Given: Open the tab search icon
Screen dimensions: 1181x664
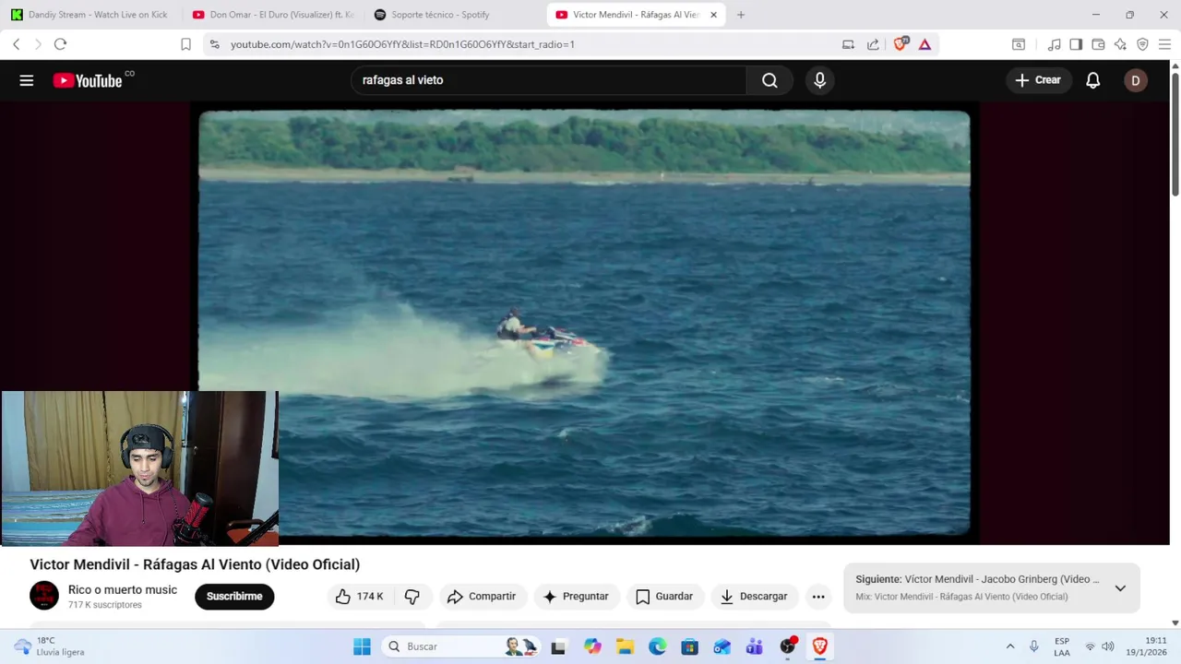Looking at the screenshot, I should pyautogui.click(x=1019, y=44).
